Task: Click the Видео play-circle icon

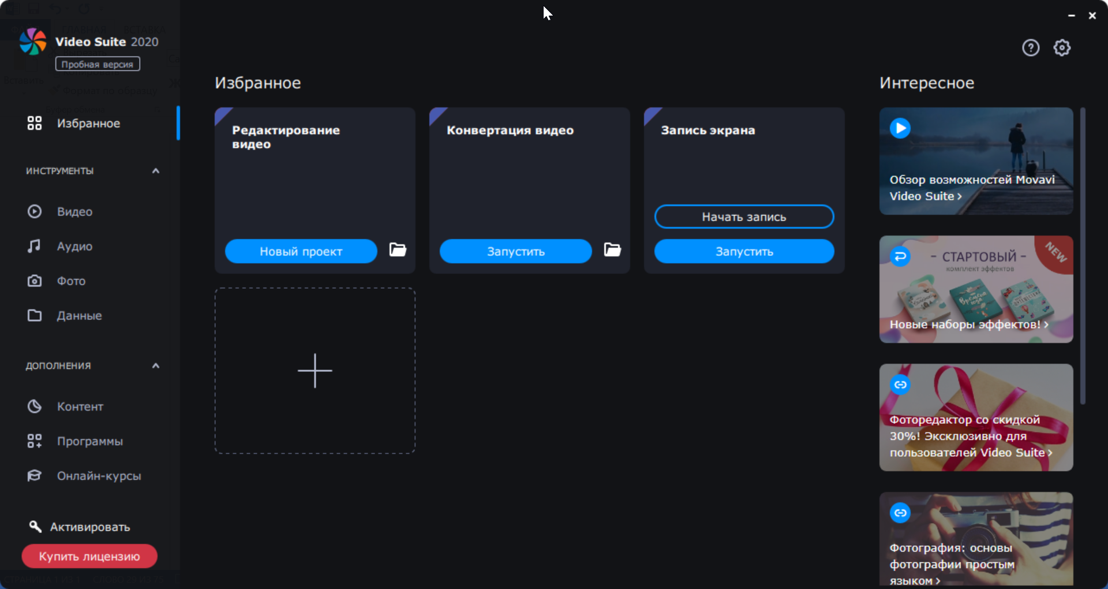Action: [35, 211]
